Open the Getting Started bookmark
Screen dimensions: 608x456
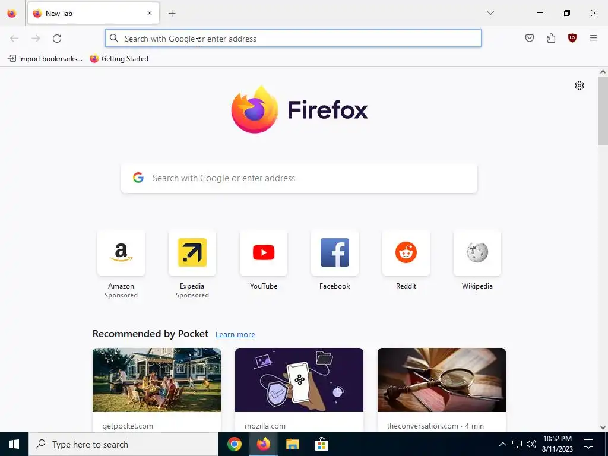[x=119, y=59]
